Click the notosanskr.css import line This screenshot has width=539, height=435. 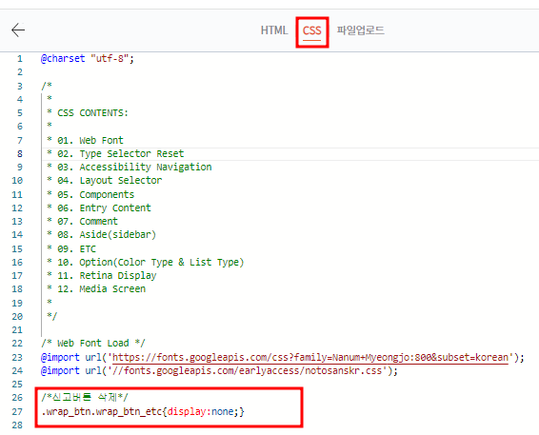[219, 370]
